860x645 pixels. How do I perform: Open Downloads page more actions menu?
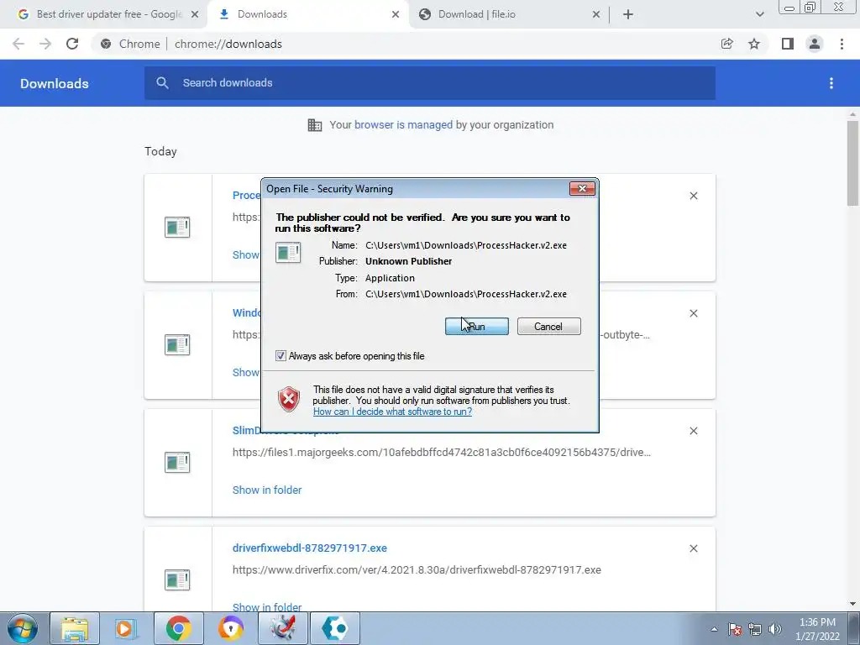tap(831, 83)
